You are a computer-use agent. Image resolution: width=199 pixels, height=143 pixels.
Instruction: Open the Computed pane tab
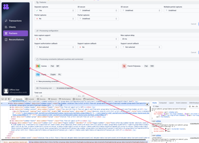coord(163,103)
